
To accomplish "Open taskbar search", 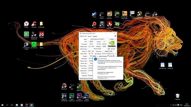I will click(x=7, y=105).
